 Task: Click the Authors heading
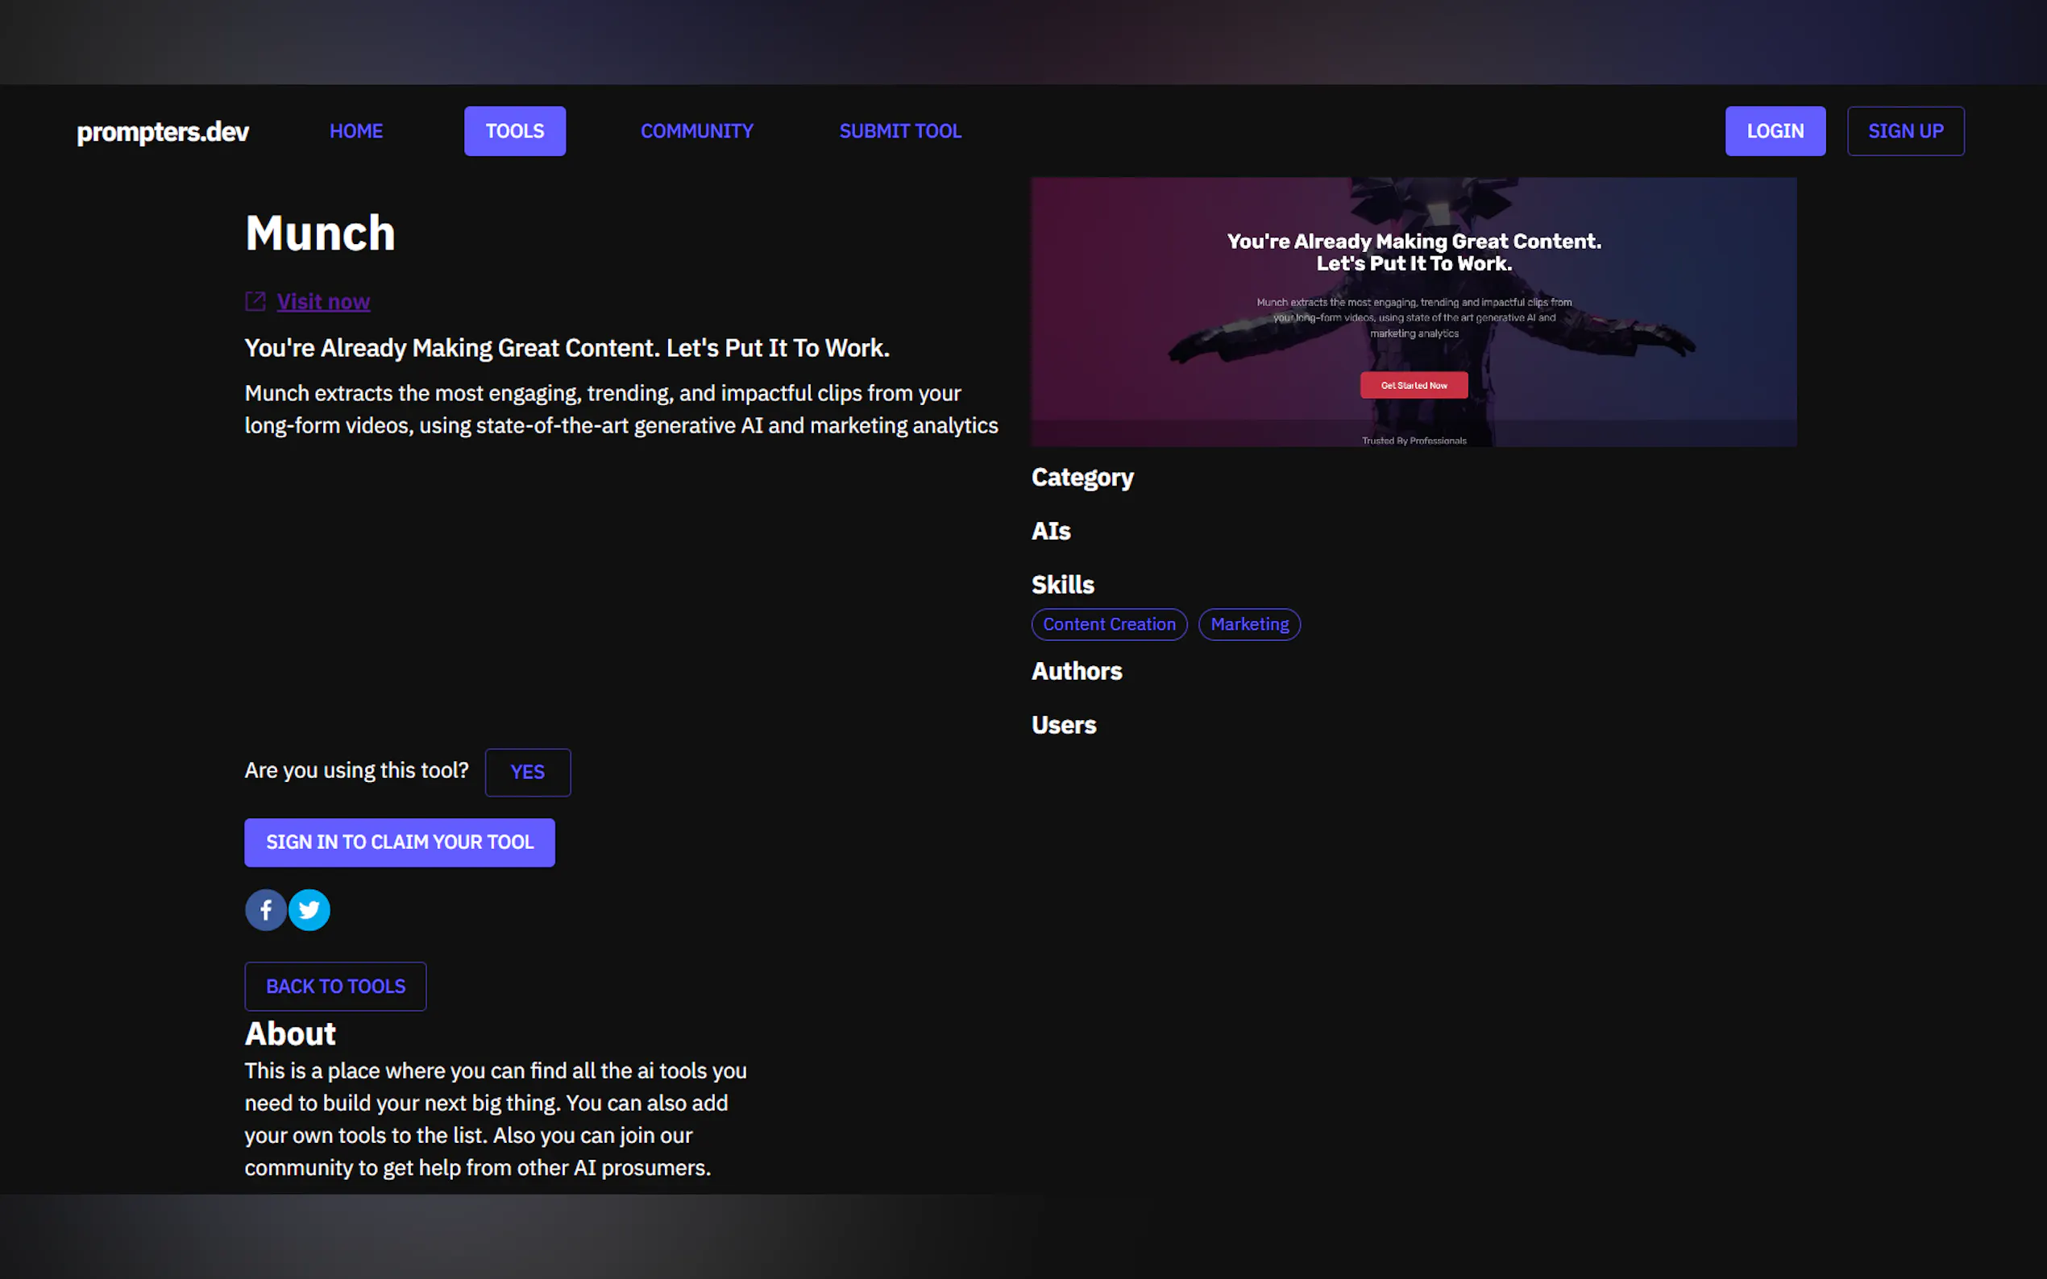coord(1077,672)
